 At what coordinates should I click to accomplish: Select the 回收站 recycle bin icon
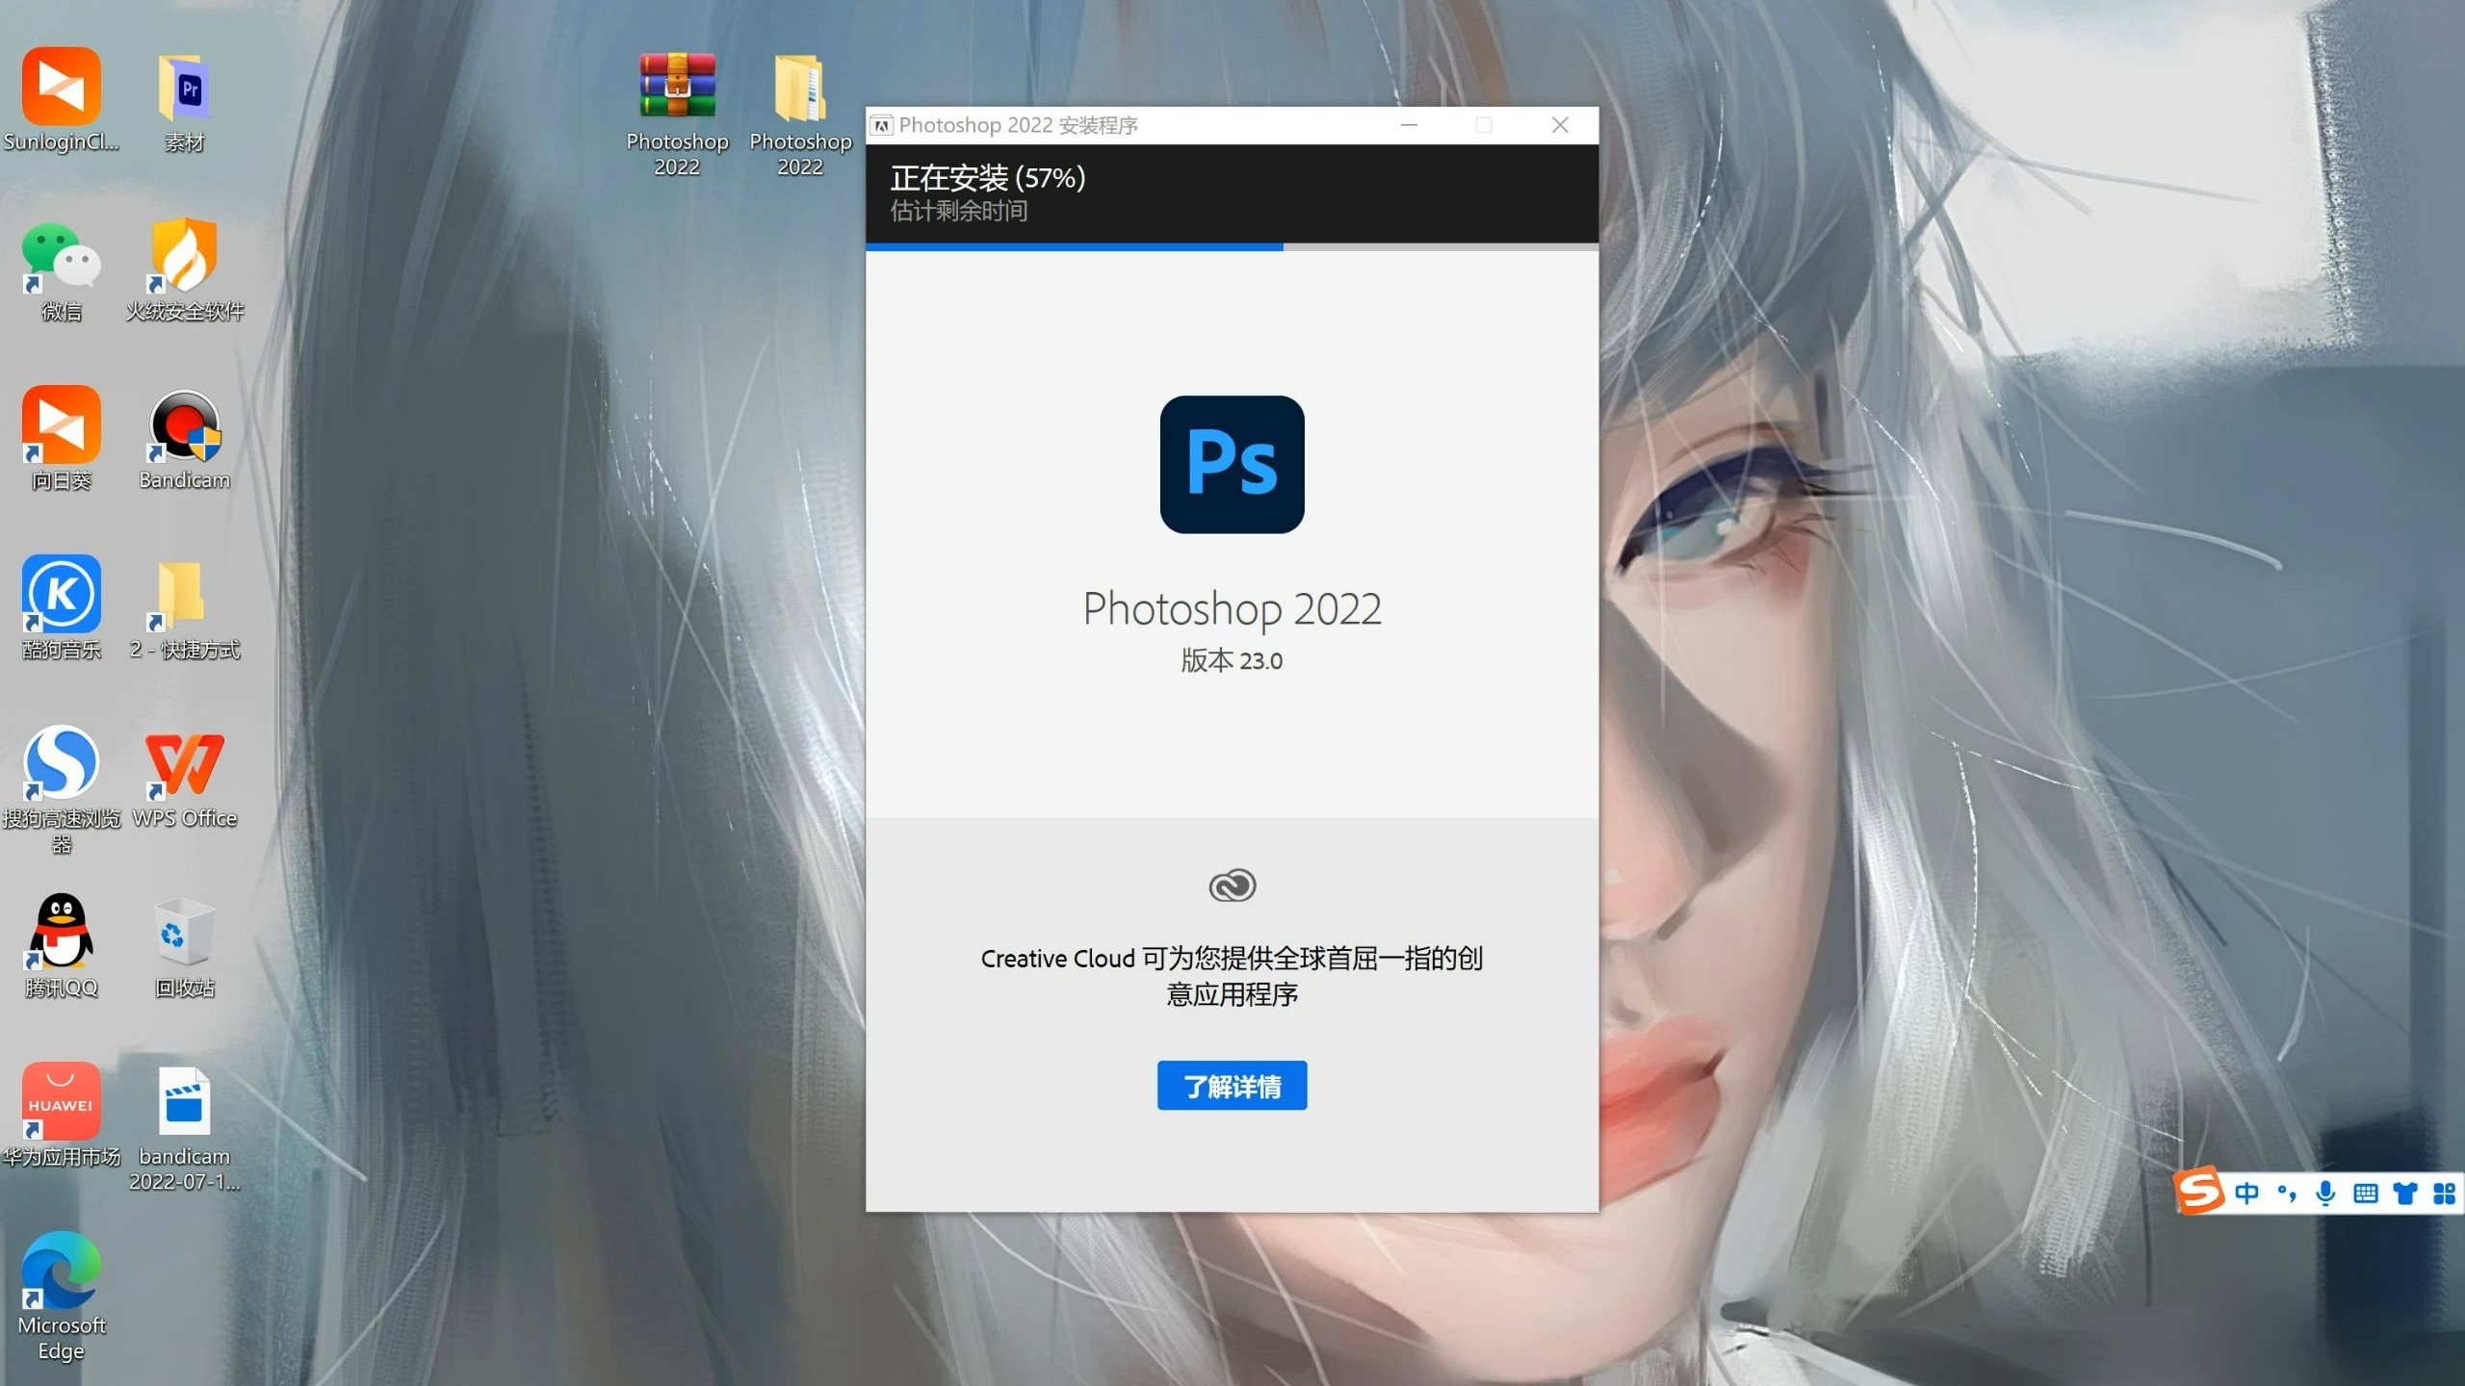click(184, 933)
